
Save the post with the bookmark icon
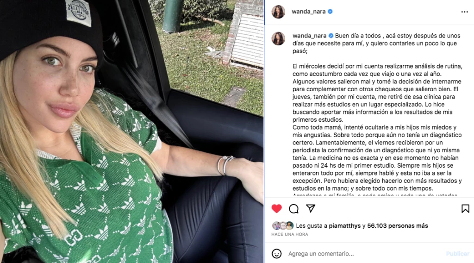tap(465, 208)
